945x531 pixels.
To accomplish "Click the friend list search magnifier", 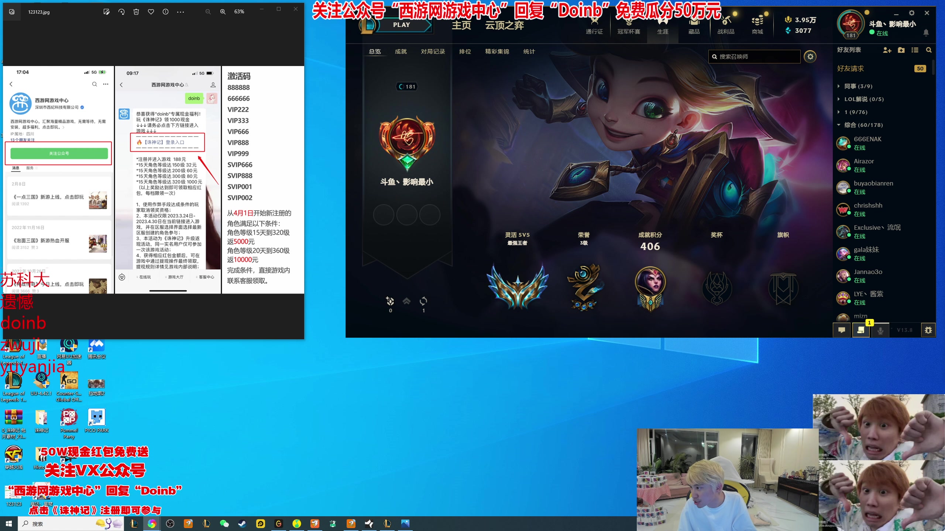I will coord(929,50).
